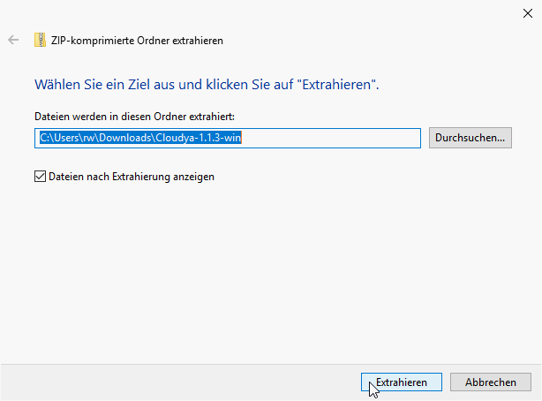Start extraction with the Extrahieren button
Screen dimensions: 542x401
(402, 382)
